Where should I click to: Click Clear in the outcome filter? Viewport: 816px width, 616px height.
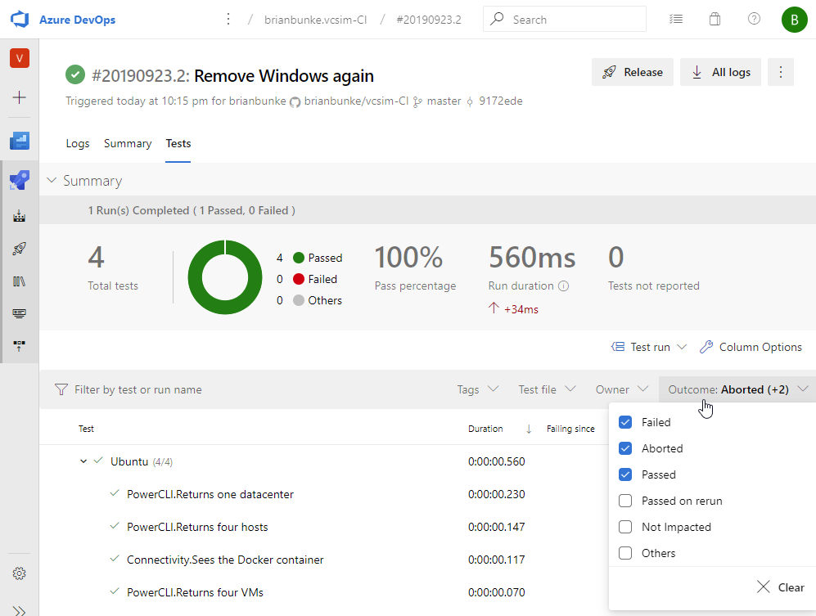(781, 587)
